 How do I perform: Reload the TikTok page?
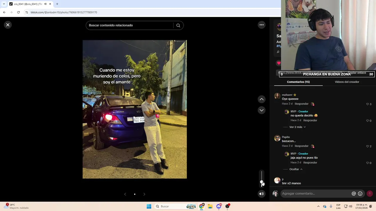(x=18, y=12)
